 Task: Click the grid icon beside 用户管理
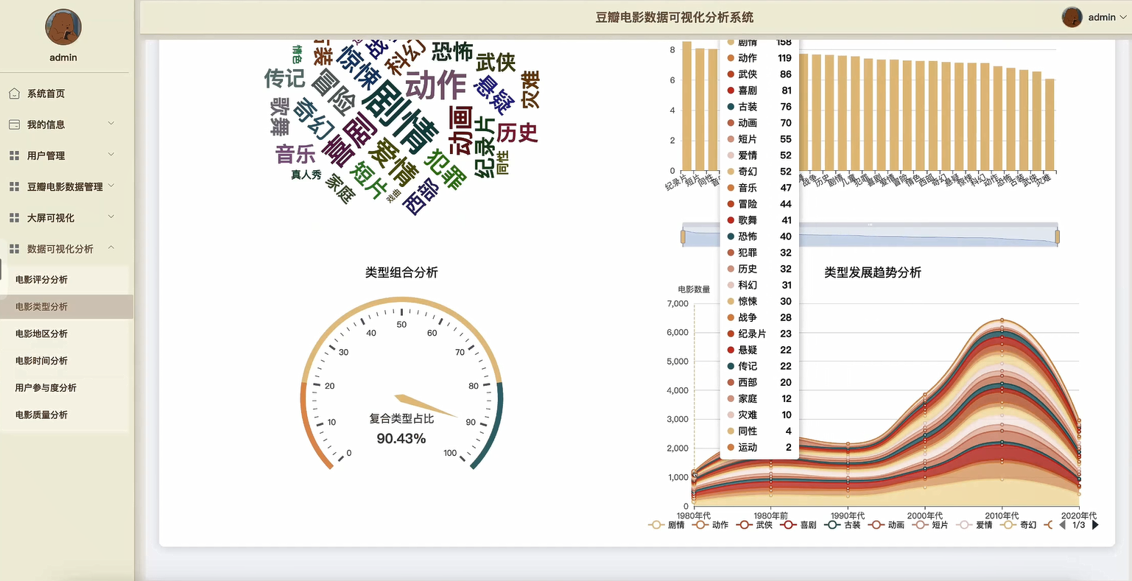(14, 155)
